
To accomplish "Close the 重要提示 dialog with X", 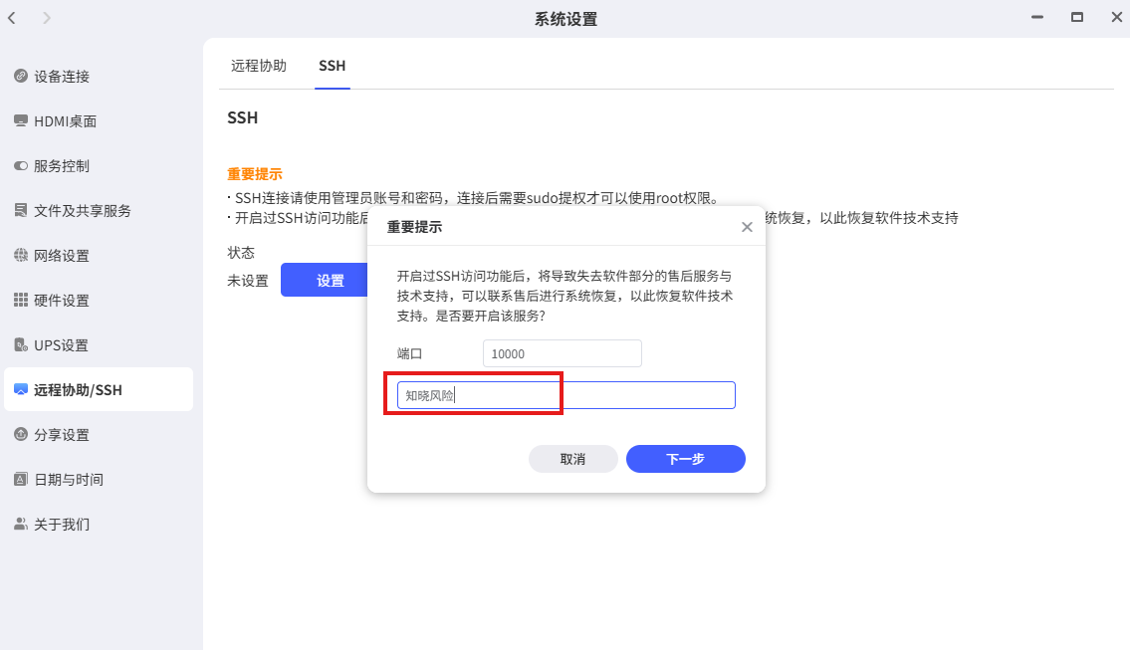I will (x=747, y=227).
